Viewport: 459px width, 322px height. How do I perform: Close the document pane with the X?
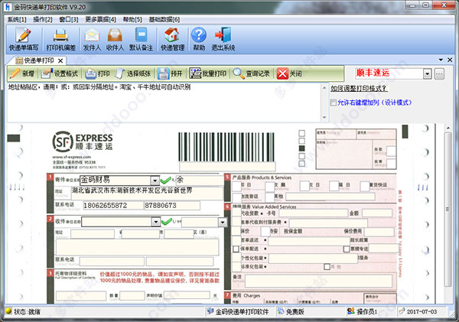(450, 60)
